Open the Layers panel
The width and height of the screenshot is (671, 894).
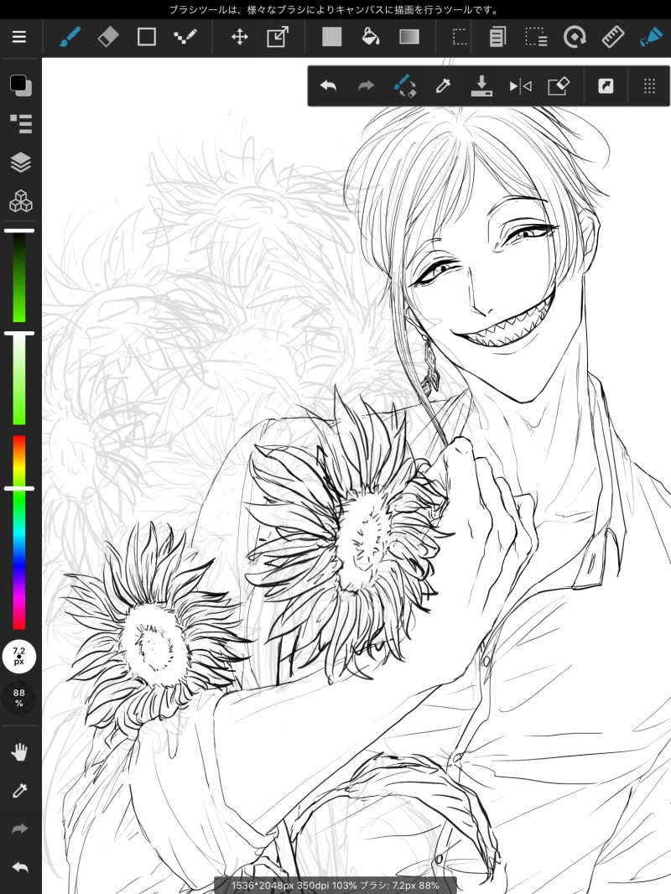21,162
